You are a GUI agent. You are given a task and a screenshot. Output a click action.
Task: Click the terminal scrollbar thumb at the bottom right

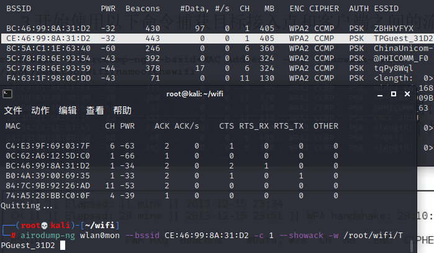point(412,246)
